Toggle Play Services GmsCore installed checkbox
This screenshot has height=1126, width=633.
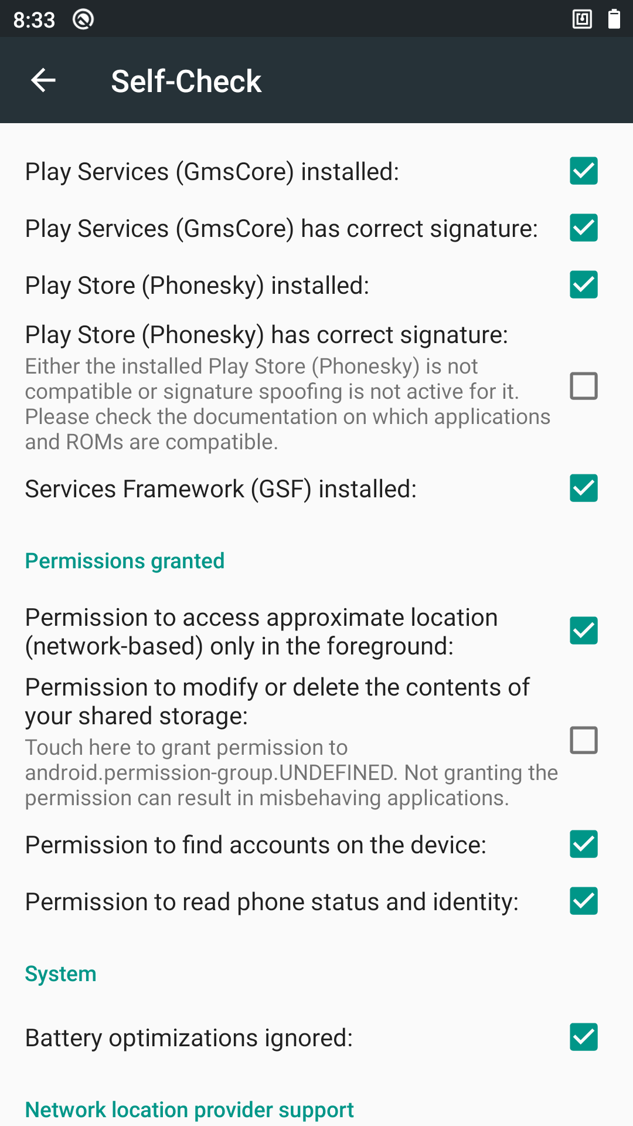click(x=584, y=171)
